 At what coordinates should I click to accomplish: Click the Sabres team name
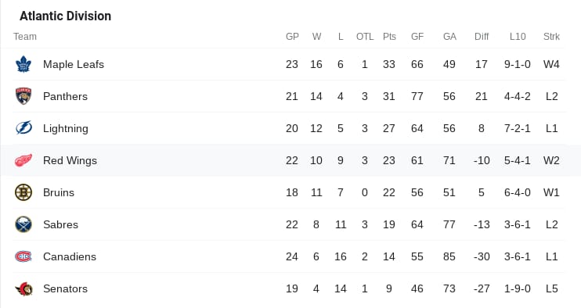tap(60, 224)
